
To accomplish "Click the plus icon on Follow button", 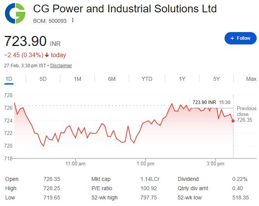I will pyautogui.click(x=232, y=38).
